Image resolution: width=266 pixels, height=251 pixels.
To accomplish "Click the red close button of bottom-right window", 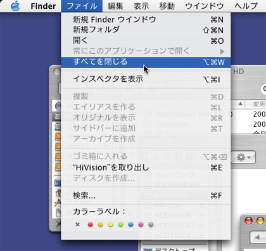I will (x=249, y=221).
